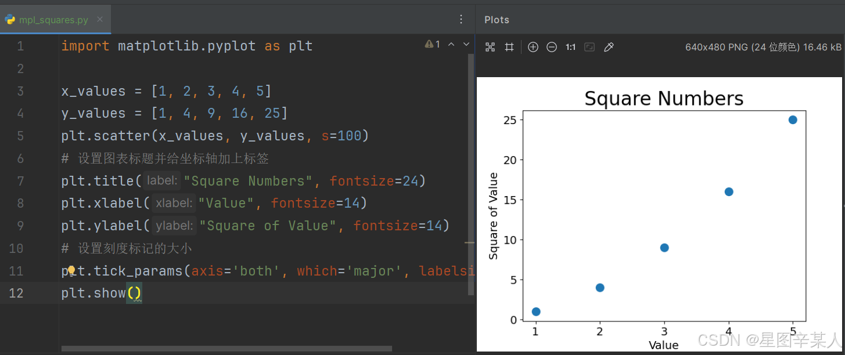Click the x_values list assignment line

167,91
